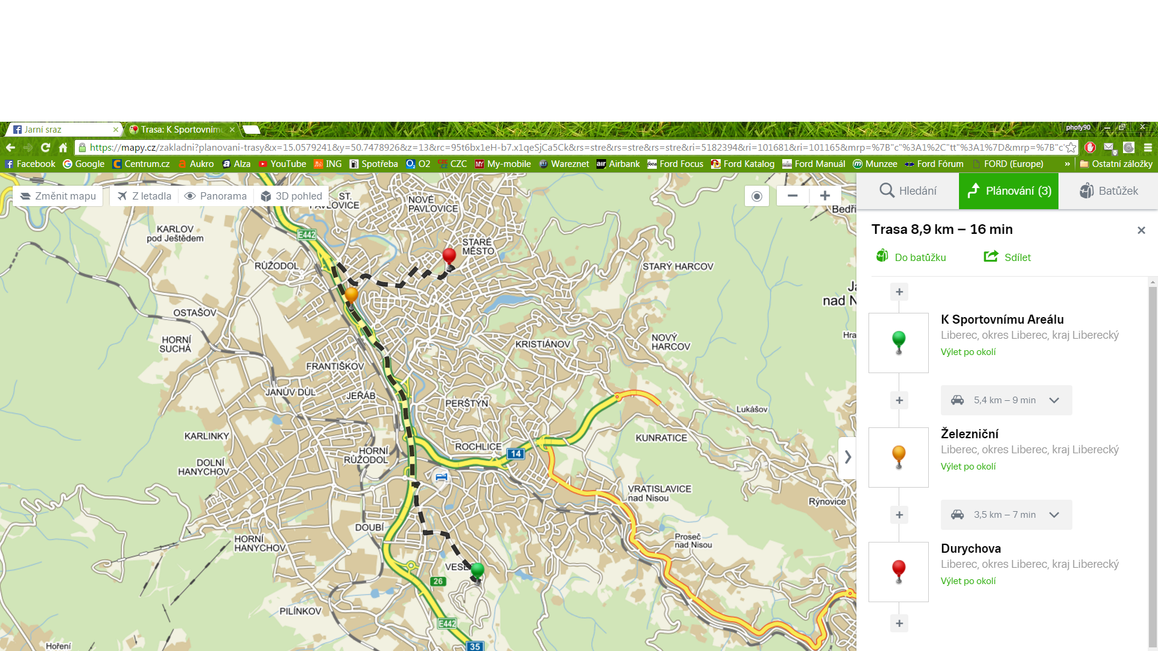1158x651 pixels.
Task: Zoom out the map with minus button
Action: coord(793,196)
